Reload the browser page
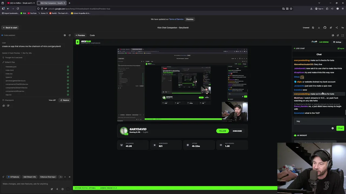The width and height of the screenshot is (346, 194). (x=18, y=9)
